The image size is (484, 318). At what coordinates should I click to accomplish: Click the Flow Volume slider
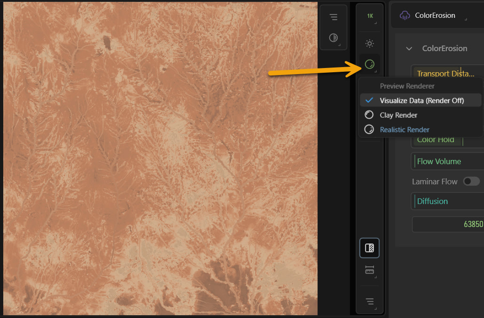coord(447,161)
